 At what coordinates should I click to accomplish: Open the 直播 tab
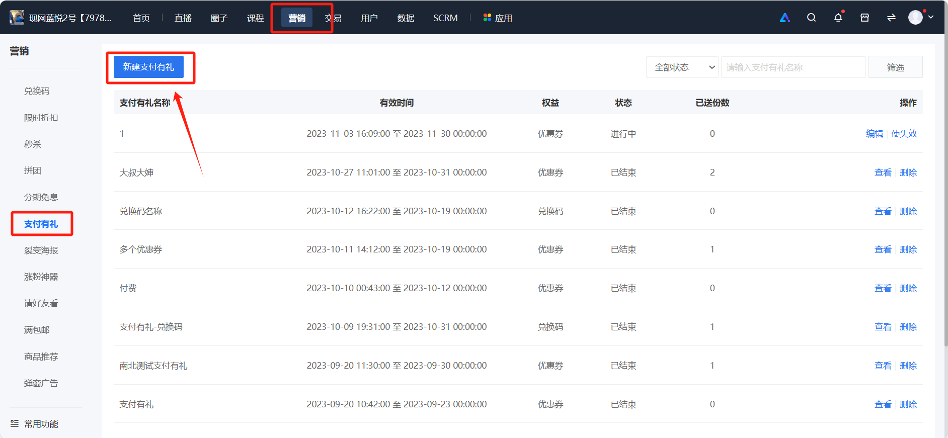click(x=183, y=18)
